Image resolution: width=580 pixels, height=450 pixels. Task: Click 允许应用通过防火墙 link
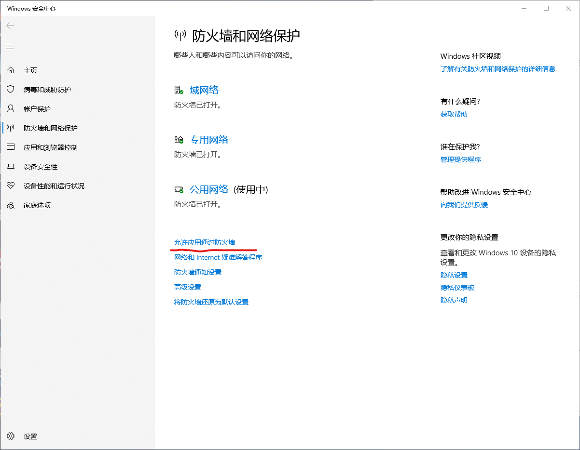[x=205, y=242]
